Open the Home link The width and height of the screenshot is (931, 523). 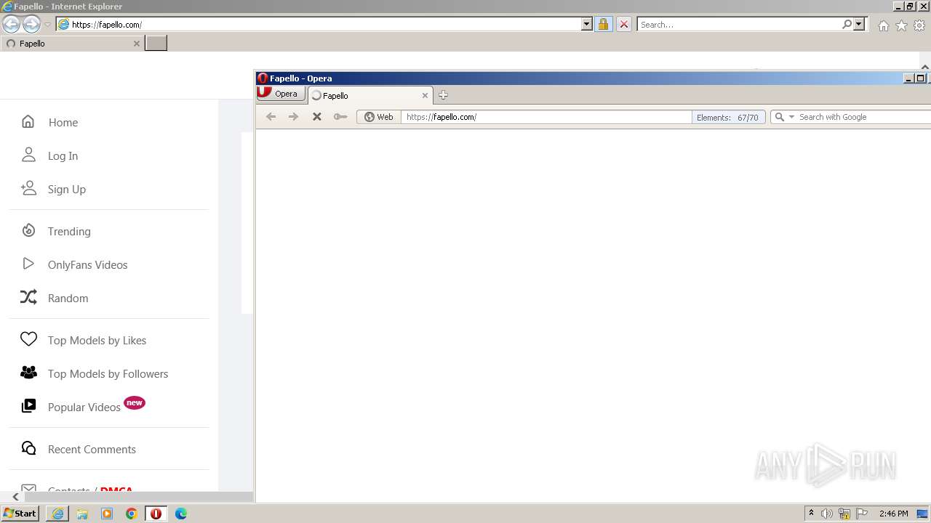63,122
